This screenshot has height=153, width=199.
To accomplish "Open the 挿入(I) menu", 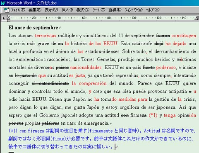I will pos(67,10).
